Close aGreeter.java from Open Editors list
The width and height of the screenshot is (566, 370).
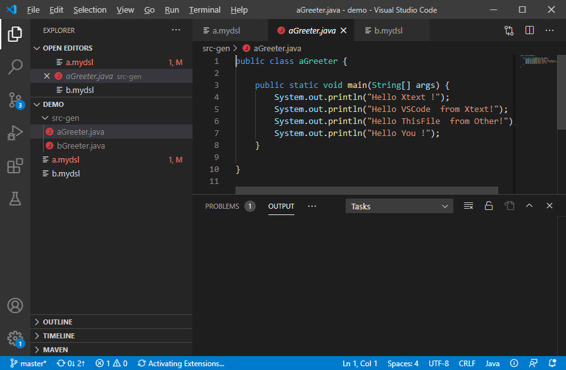[47, 76]
